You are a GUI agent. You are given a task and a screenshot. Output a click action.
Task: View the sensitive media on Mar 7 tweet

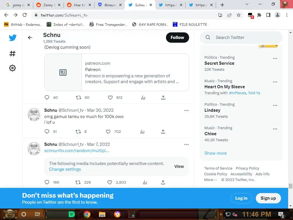coord(179,166)
